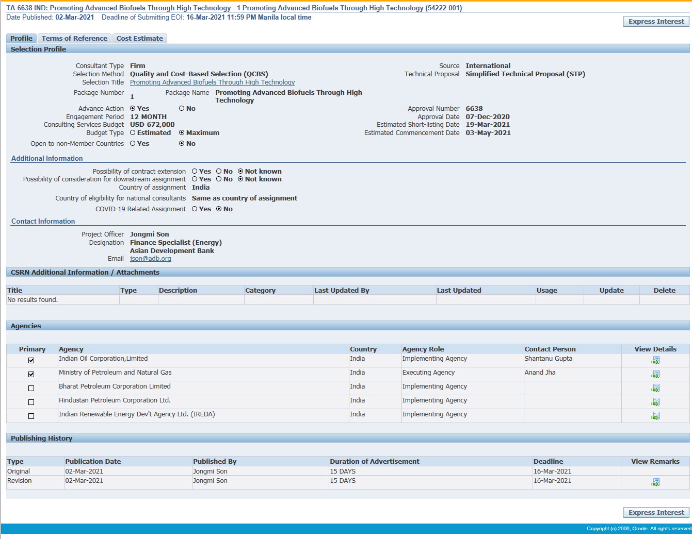This screenshot has height=539, width=692.
Task: Click budget value USD 672,000
Action: [x=152, y=124]
